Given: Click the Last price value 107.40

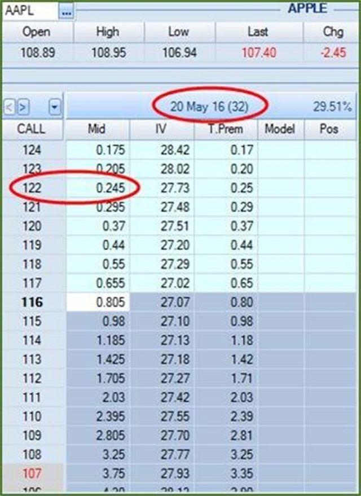Looking at the screenshot, I should pos(257,54).
